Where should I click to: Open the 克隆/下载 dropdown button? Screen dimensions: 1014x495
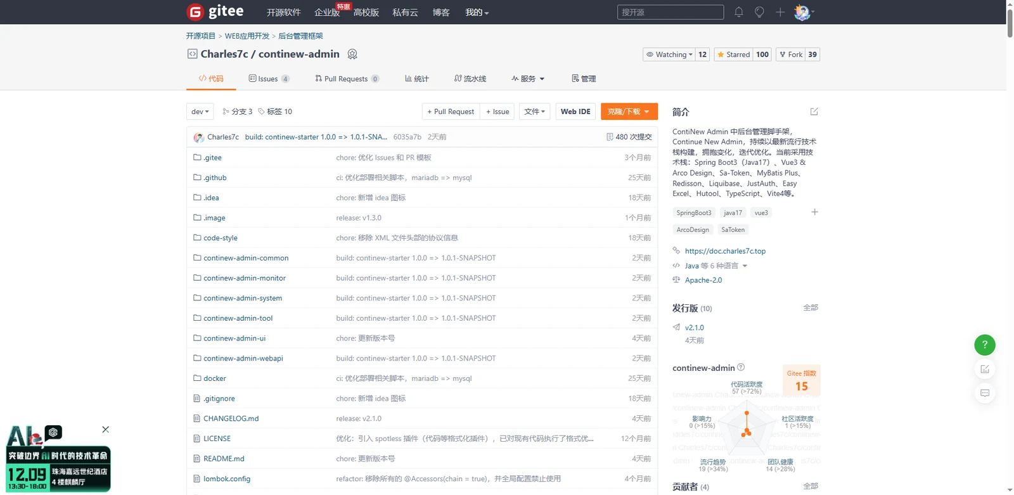click(x=629, y=112)
